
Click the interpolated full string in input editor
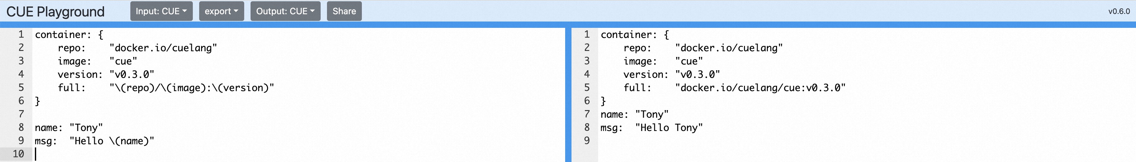click(x=191, y=88)
